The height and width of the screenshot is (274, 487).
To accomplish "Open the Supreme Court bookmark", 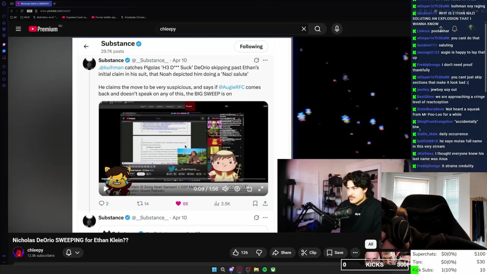I will pyautogui.click(x=75, y=17).
